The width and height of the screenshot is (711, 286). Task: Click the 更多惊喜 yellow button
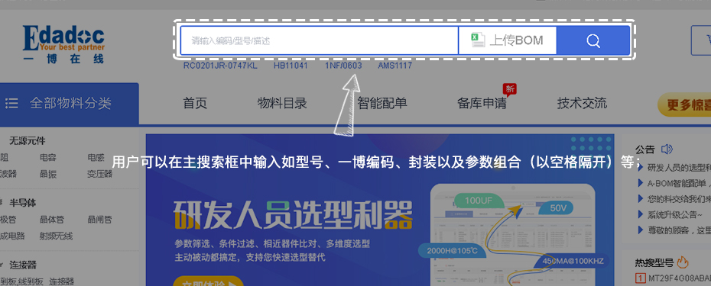tap(684, 105)
